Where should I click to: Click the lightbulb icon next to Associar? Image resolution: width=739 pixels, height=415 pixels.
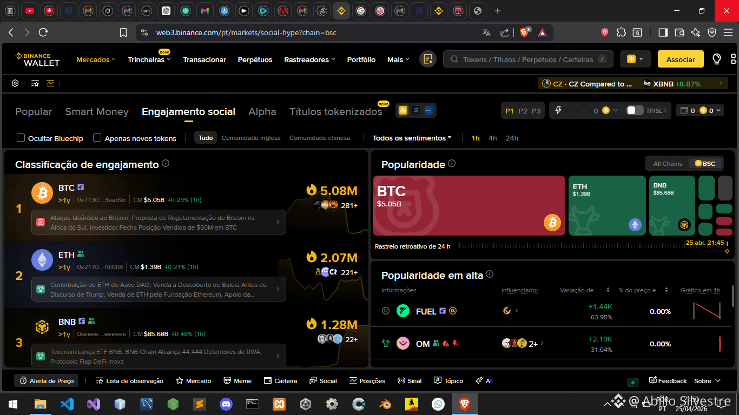coord(717,59)
